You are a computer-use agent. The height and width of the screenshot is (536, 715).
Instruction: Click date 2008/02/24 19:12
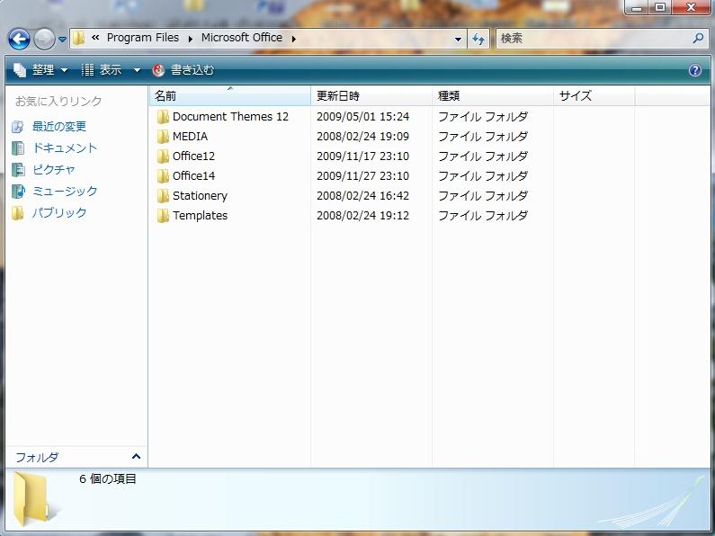point(363,216)
